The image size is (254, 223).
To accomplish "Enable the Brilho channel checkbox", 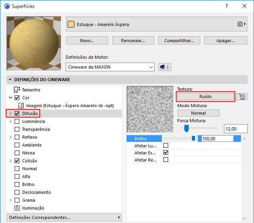I will (x=17, y=184).
